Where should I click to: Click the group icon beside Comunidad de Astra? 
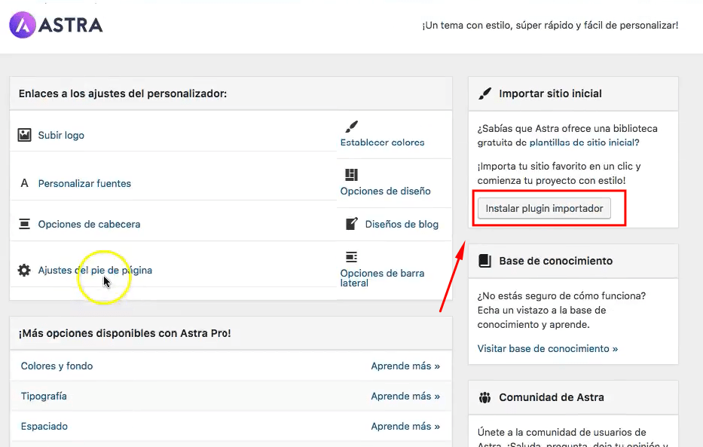pyautogui.click(x=484, y=397)
